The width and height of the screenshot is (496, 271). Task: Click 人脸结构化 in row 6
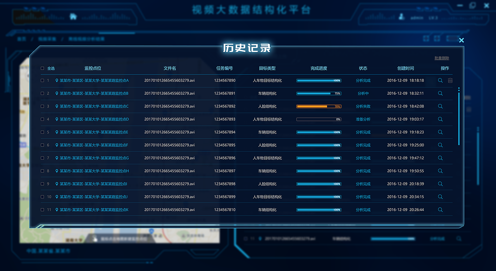267,145
